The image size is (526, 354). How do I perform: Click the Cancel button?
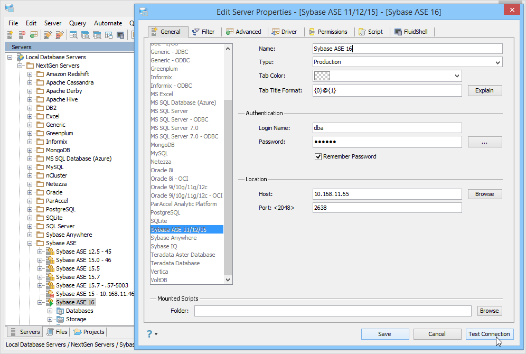pyautogui.click(x=437, y=334)
